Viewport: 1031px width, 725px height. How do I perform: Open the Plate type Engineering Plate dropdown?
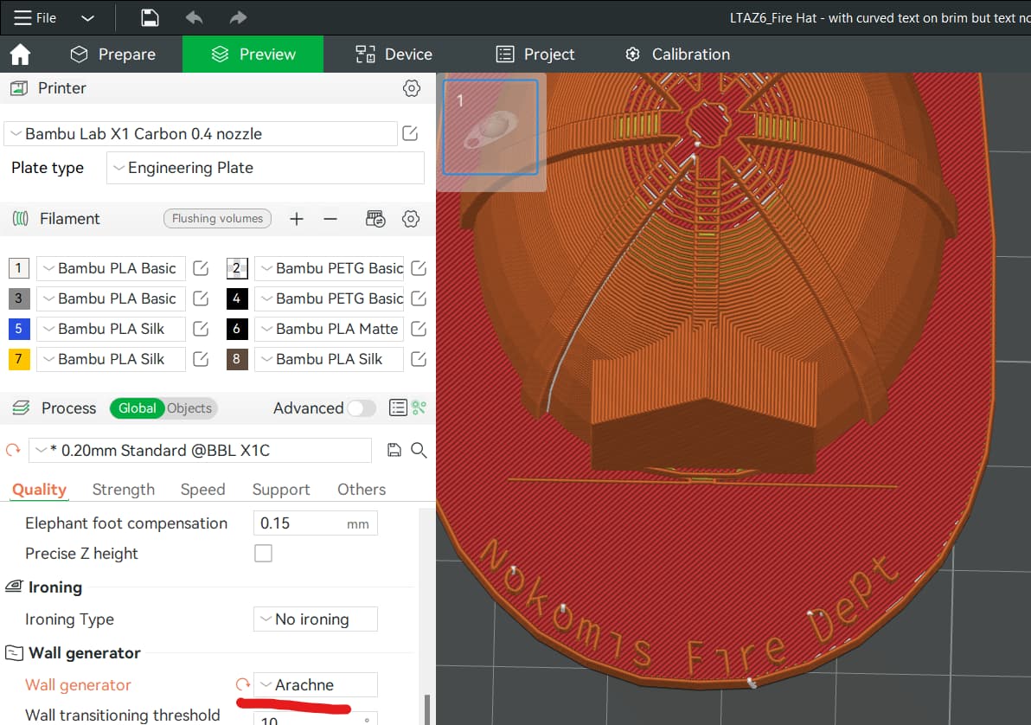point(266,168)
